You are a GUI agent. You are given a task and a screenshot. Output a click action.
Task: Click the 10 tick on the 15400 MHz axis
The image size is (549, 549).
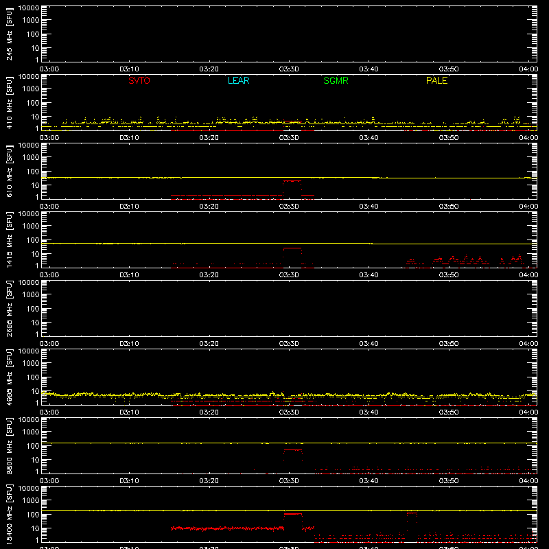tap(35, 528)
